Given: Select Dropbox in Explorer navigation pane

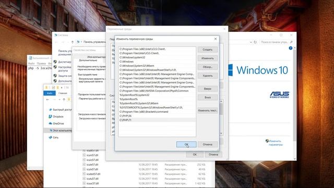Looking at the screenshot, I should tap(56, 116).
